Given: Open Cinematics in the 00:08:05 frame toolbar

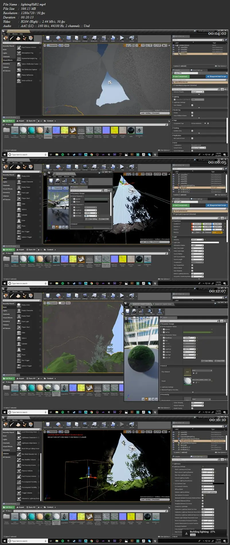Looking at the screenshot, I should point(104,168).
